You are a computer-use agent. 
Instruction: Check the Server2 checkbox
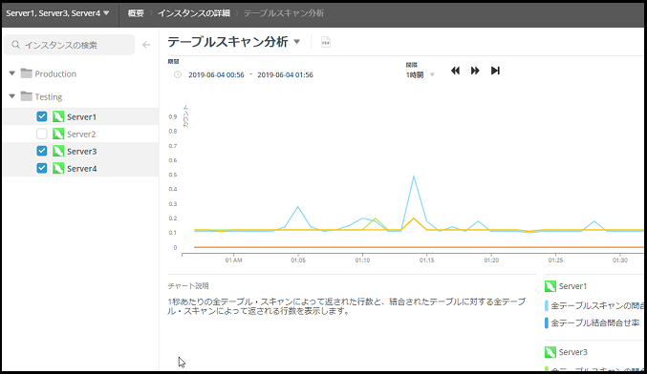coord(42,134)
